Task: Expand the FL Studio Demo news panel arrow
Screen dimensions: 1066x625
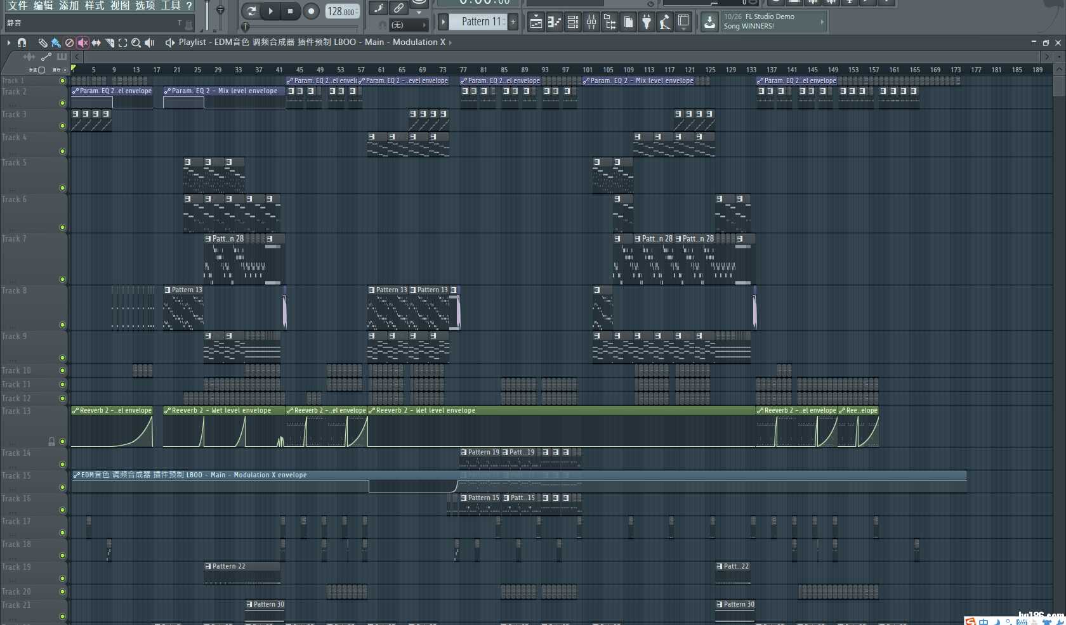Action: 822,22
